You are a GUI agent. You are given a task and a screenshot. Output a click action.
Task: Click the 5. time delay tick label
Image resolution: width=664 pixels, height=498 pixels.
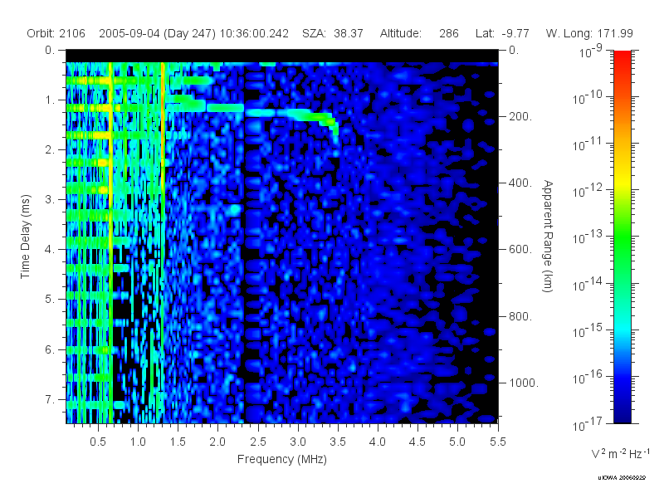[x=50, y=299]
